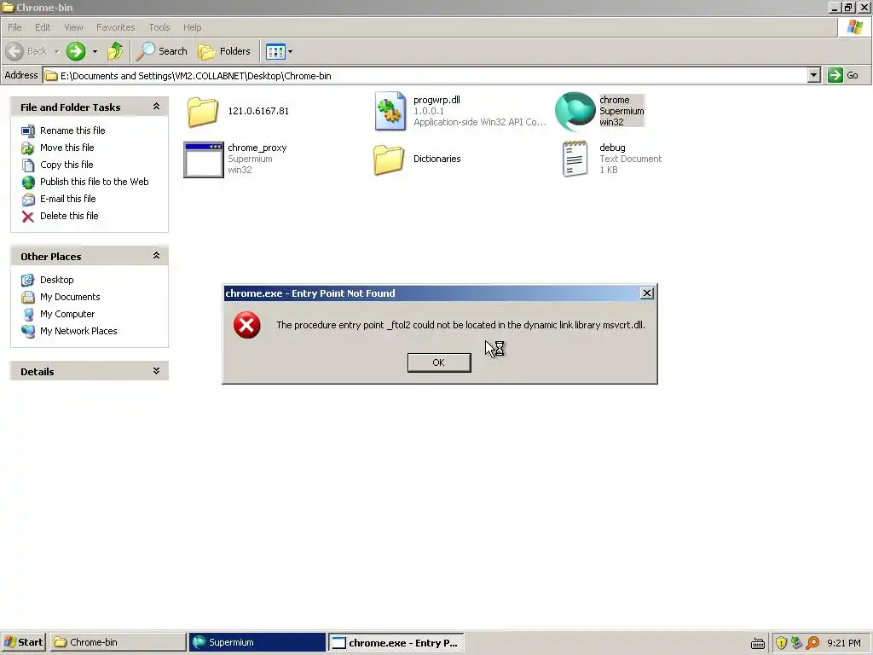Select the chrome Supermium application icon
Viewport: 873px width, 655px height.
575,112
